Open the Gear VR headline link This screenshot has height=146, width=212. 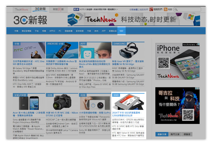tap(128, 63)
